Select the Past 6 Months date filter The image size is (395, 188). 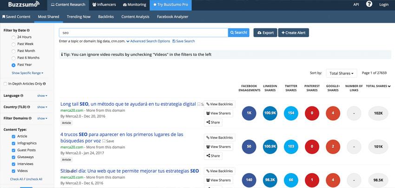(x=13, y=58)
